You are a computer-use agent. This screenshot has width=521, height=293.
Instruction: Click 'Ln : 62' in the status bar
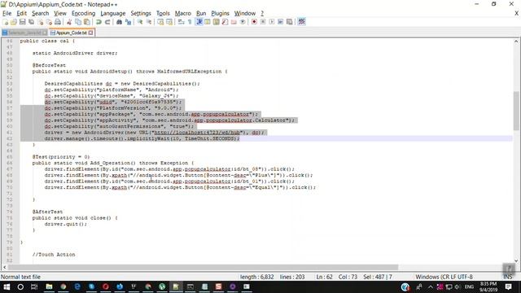click(x=324, y=277)
